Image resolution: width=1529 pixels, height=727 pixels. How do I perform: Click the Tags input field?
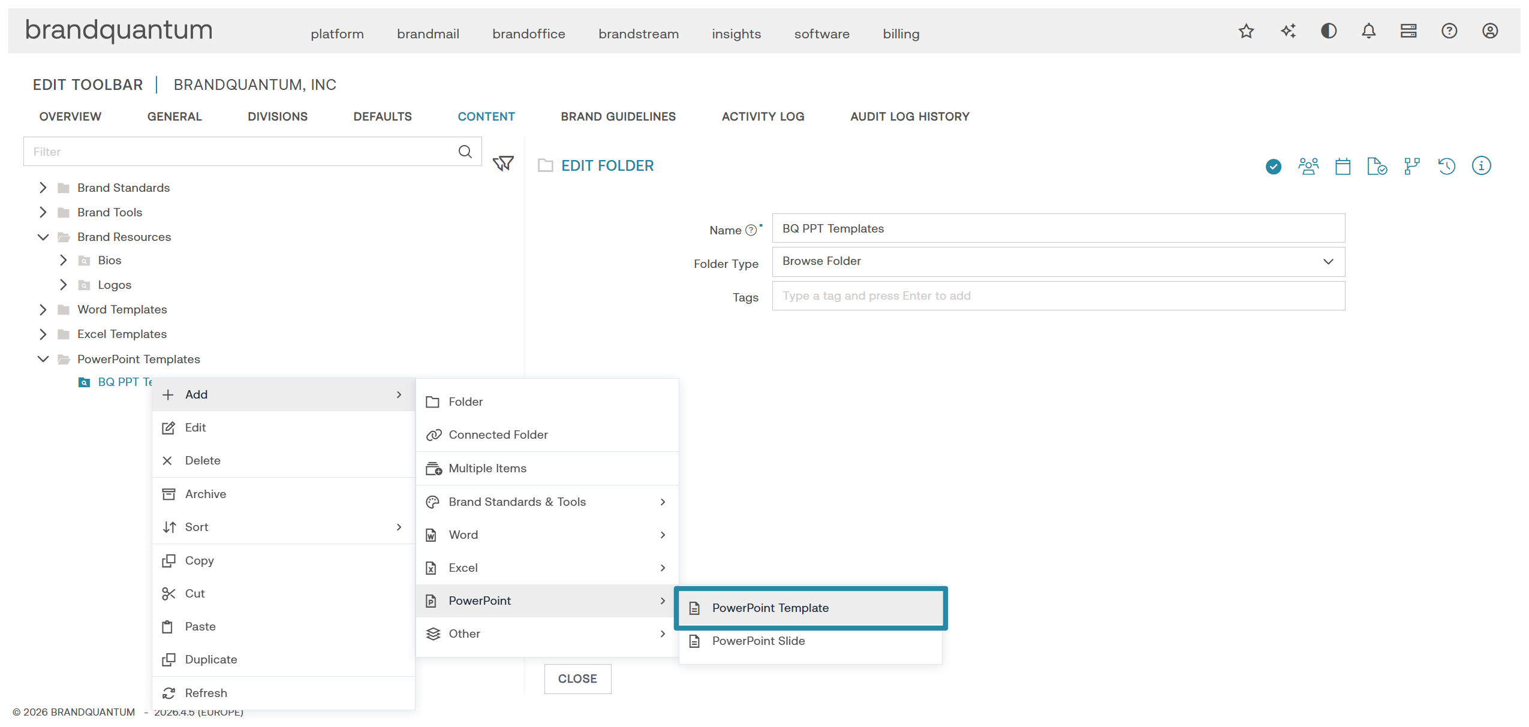coord(1058,296)
